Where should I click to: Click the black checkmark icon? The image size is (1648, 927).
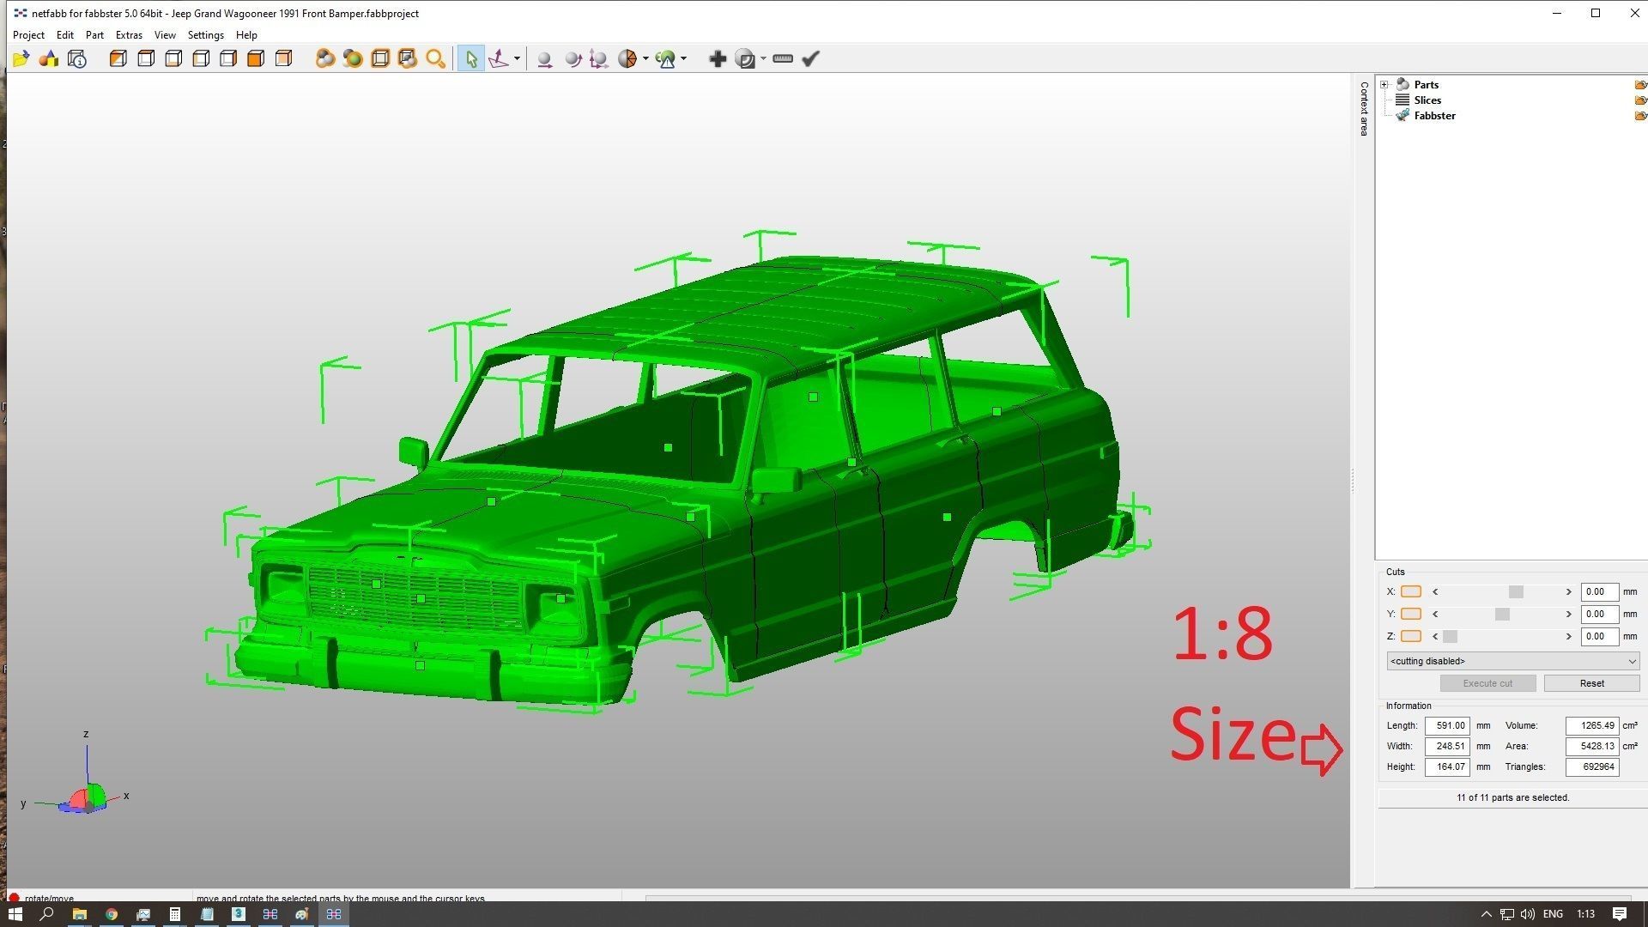pos(811,58)
